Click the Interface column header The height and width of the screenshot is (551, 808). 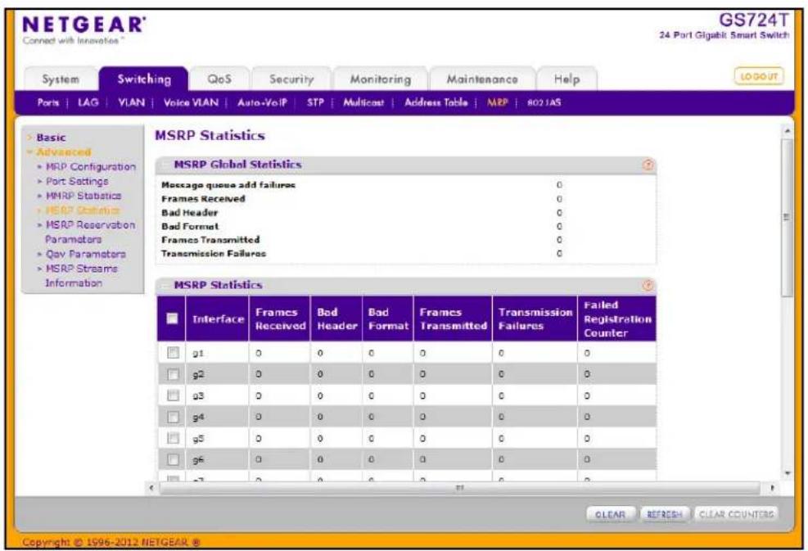coord(218,318)
